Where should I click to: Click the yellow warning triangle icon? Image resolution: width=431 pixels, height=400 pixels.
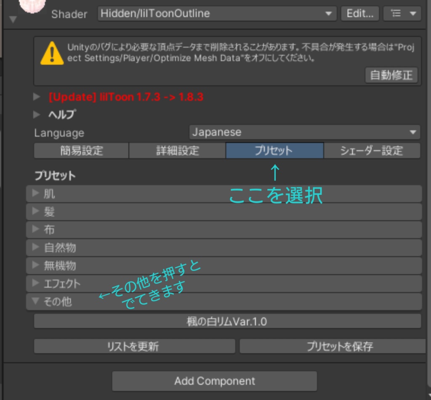click(51, 53)
